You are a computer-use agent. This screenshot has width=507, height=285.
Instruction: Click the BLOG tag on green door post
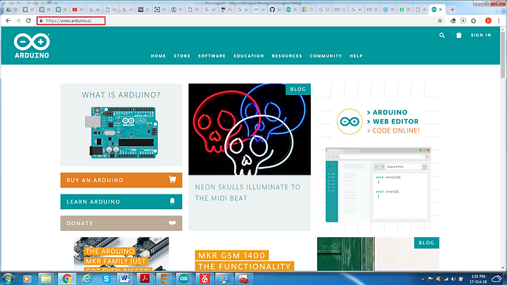click(x=427, y=243)
